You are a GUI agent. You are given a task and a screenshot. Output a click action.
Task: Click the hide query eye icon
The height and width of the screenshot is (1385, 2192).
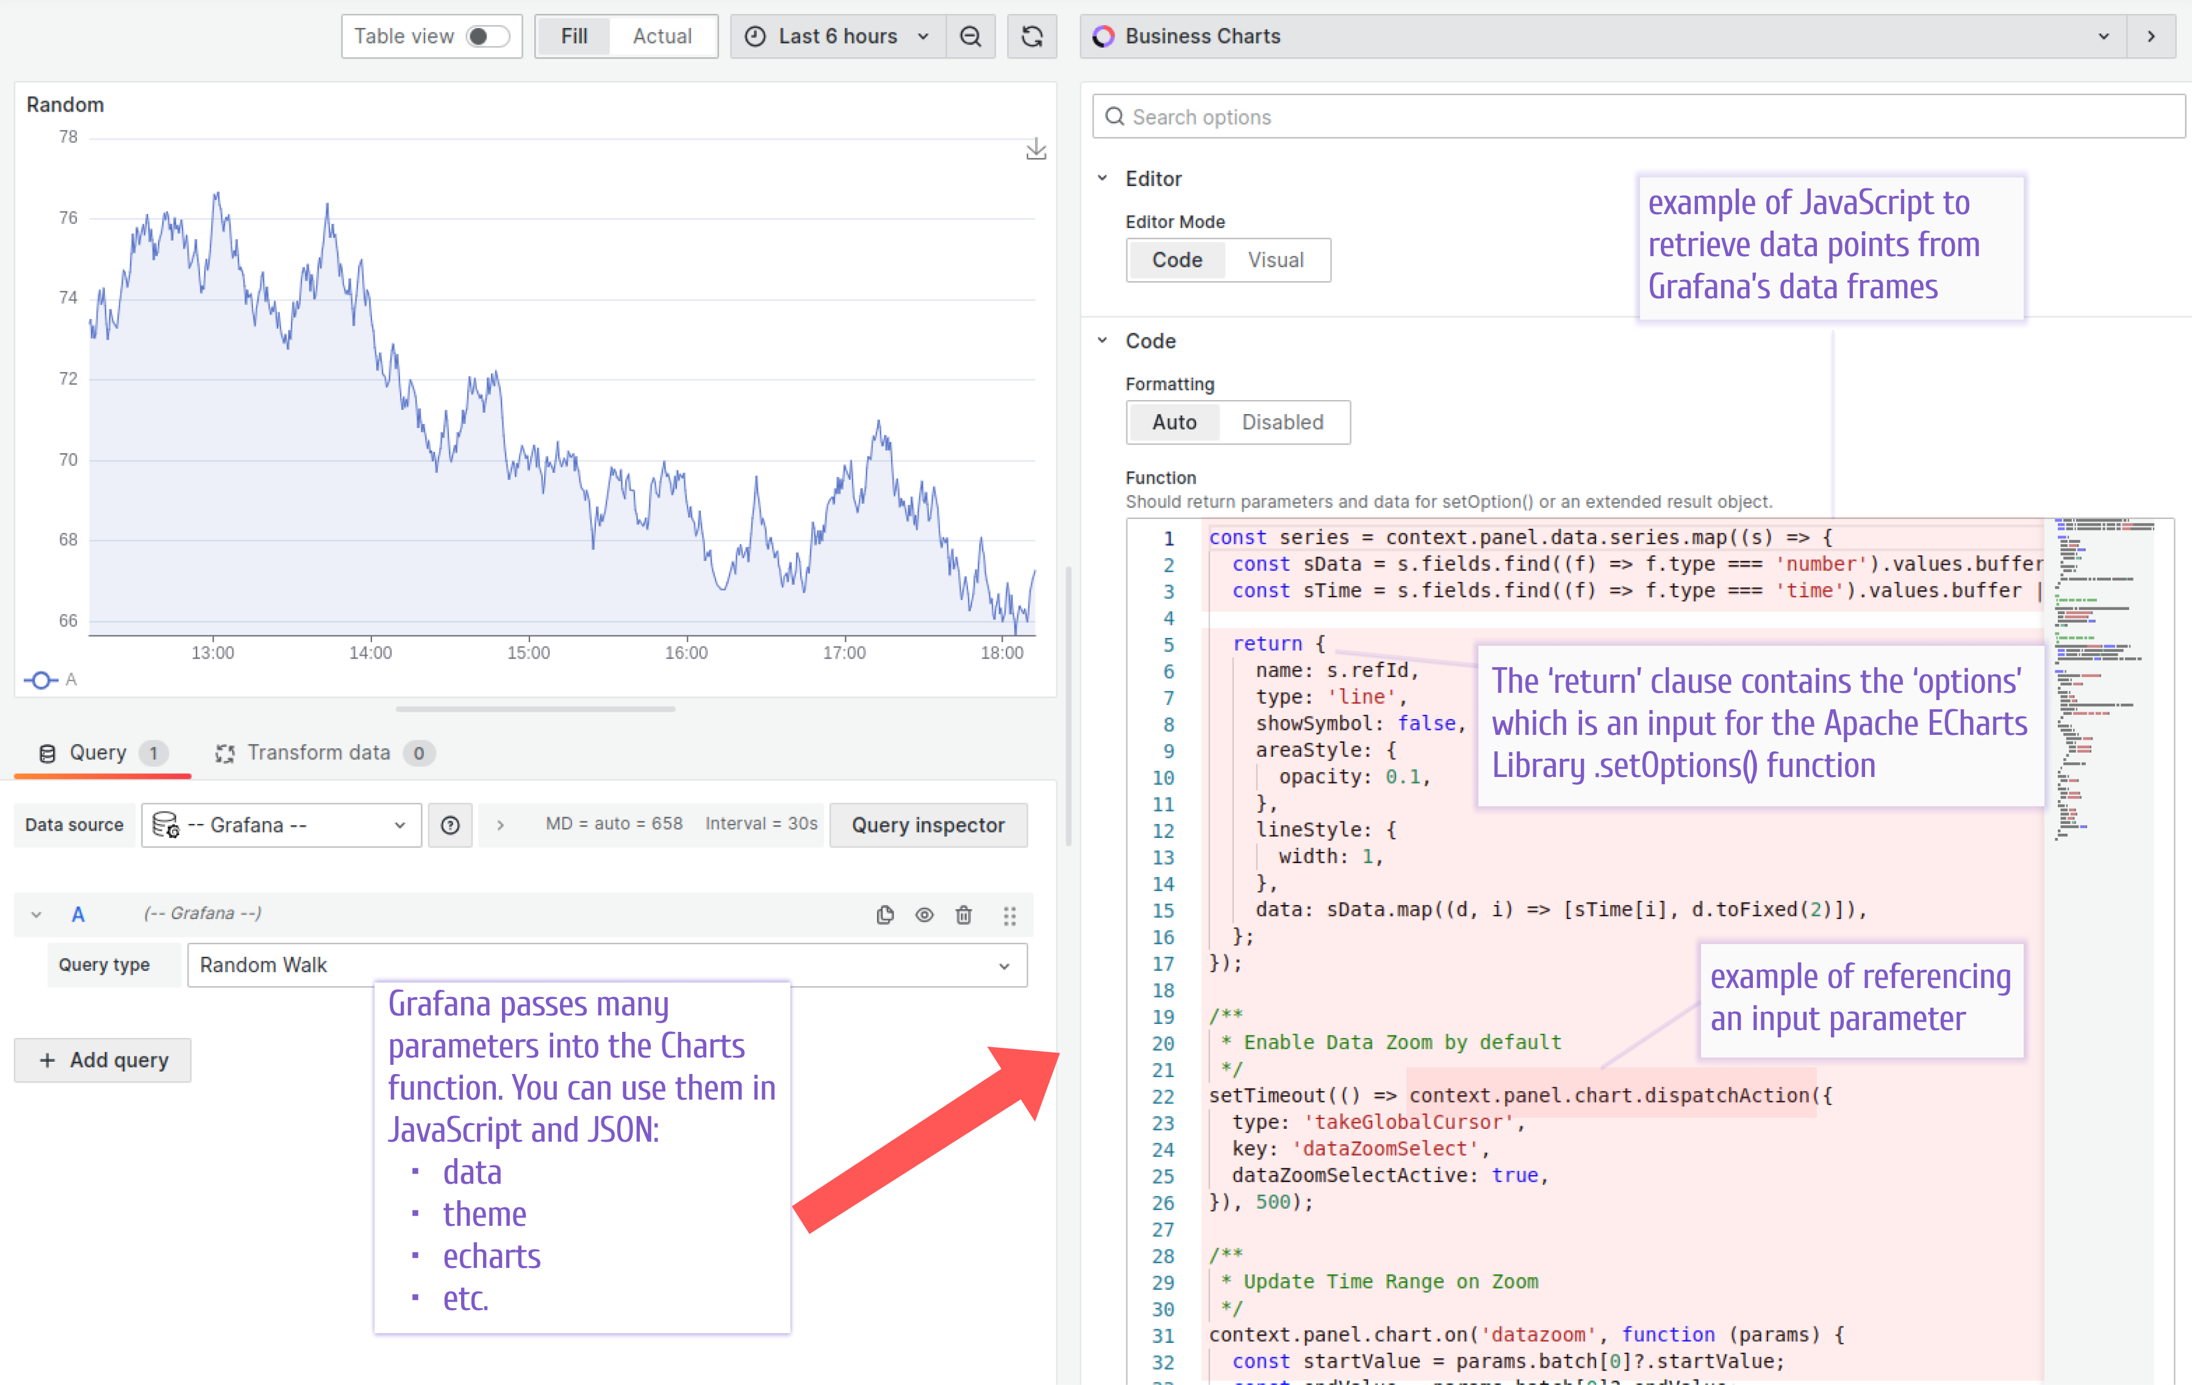(924, 914)
